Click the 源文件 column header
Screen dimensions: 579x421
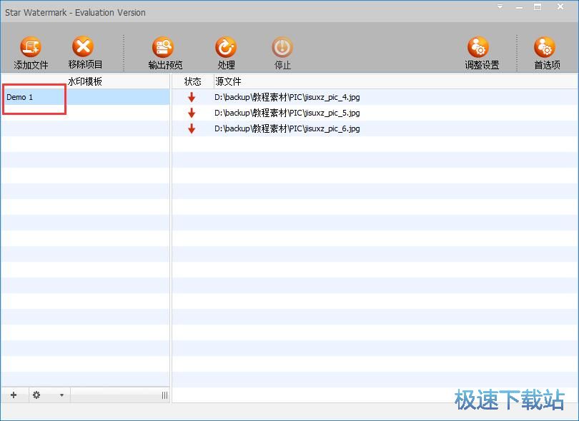tap(229, 81)
